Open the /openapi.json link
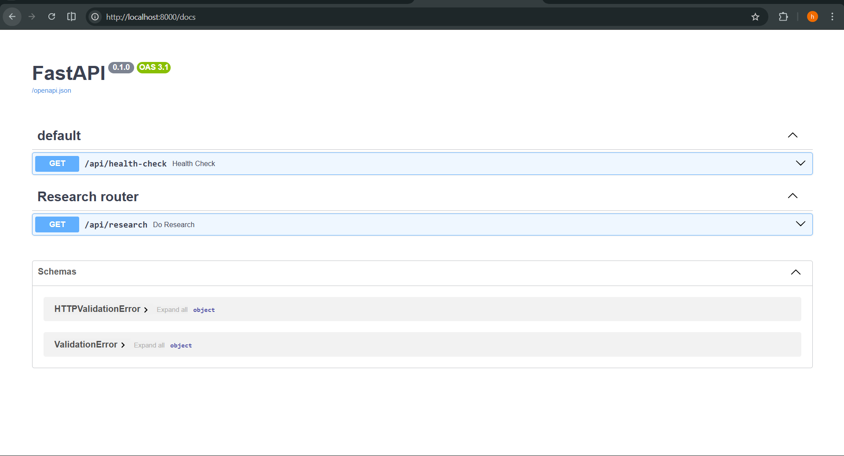 point(51,90)
